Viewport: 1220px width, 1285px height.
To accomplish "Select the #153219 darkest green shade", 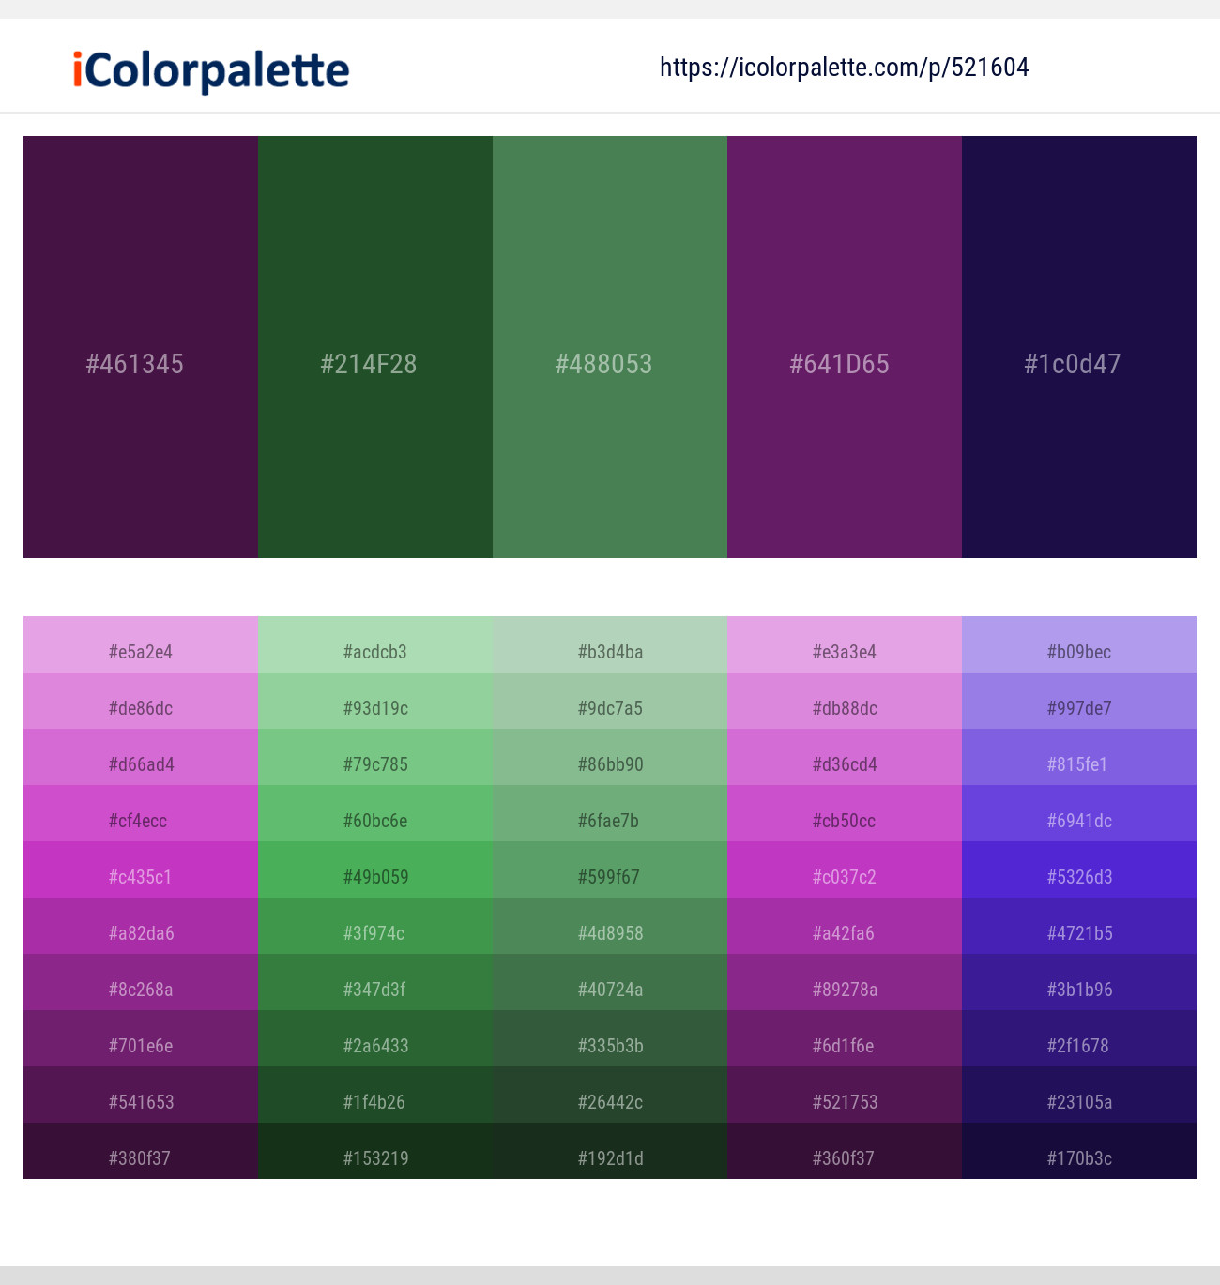I will click(x=375, y=1151).
